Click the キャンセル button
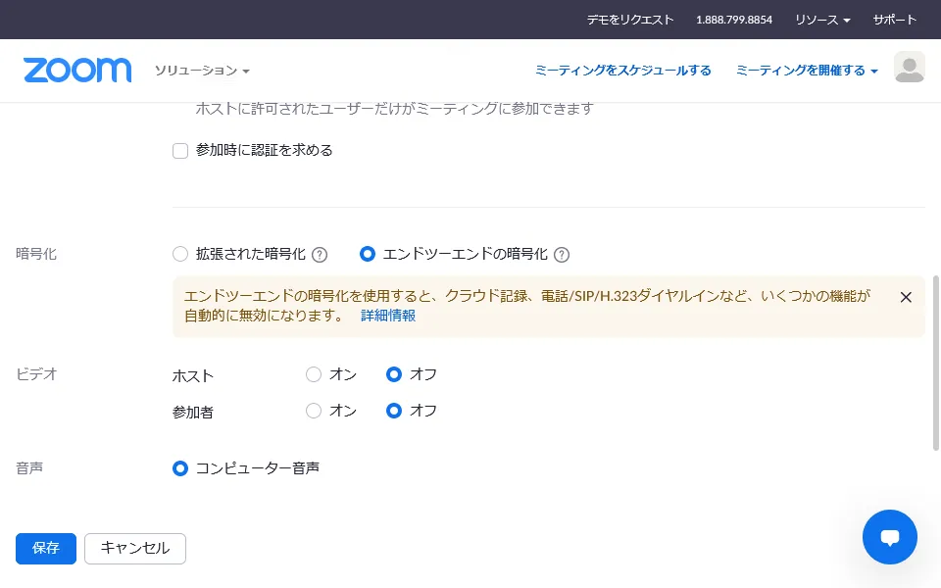The width and height of the screenshot is (941, 588). click(135, 549)
